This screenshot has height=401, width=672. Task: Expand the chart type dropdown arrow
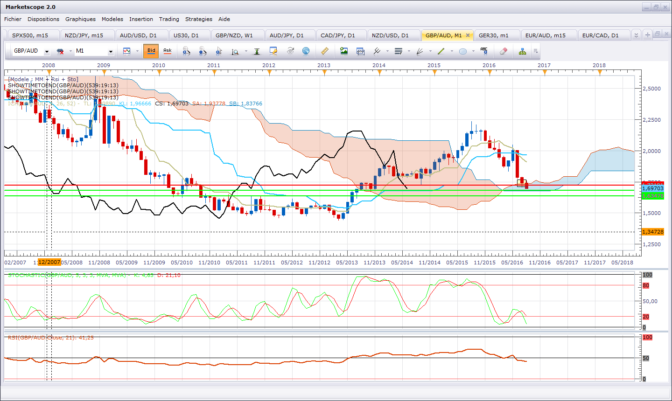coord(137,51)
